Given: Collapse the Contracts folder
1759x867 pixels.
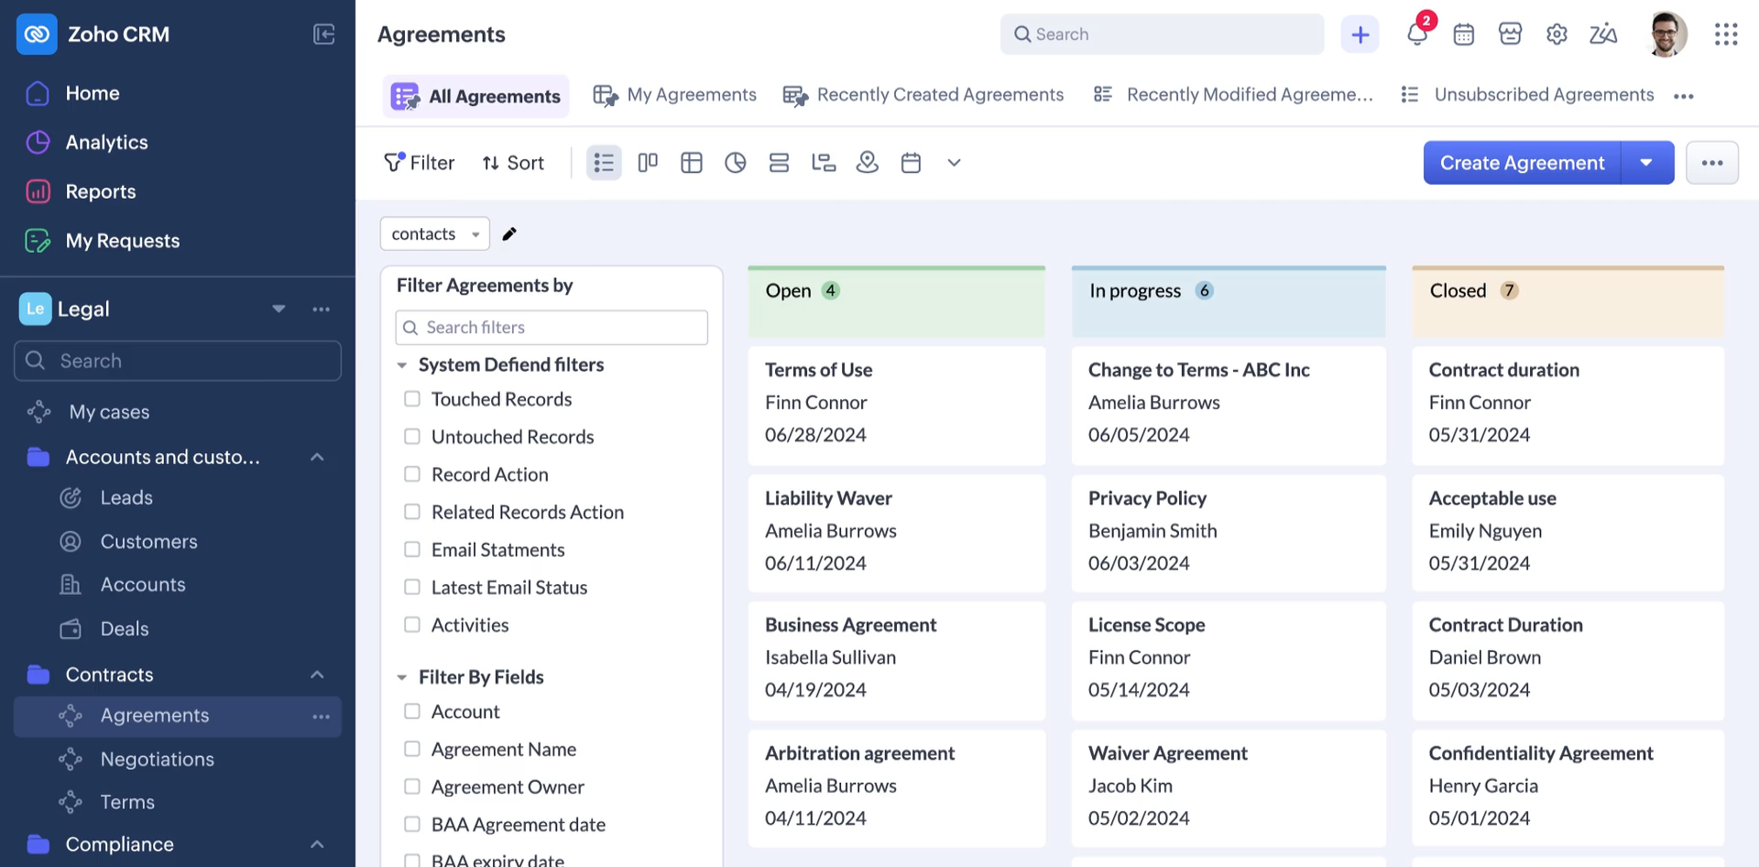Looking at the screenshot, I should click(x=317, y=675).
